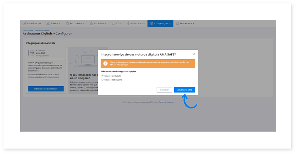Click the Documentos file icon

(x=68, y=23)
